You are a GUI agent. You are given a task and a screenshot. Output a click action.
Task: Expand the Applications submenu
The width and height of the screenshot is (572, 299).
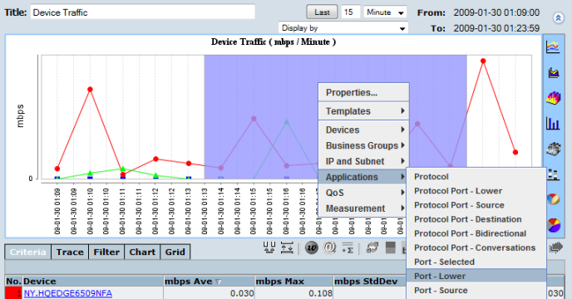(363, 177)
